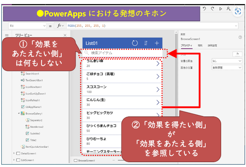246x167 pixels.
Task: Click the screen capture lens icon
Action: 238,11
